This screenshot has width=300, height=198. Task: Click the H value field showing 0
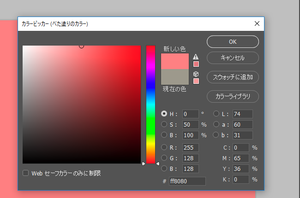click(190, 114)
